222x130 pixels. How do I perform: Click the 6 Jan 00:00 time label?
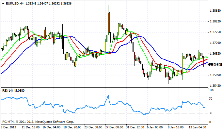[x=155, y=127]
